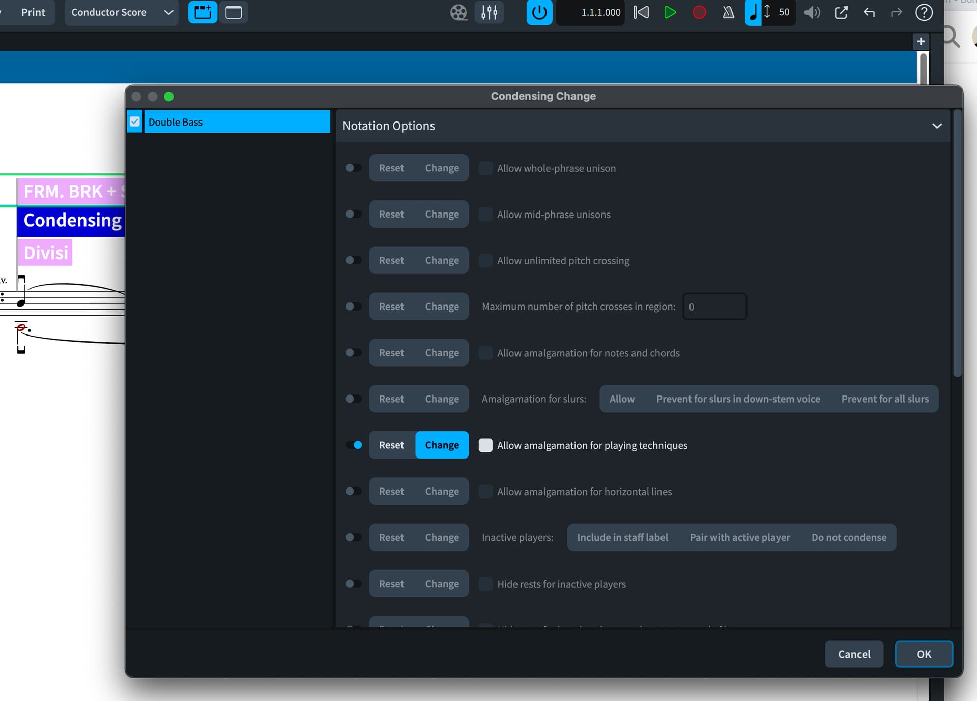Select Do not condense option
Viewport: 977px width, 701px height.
[x=849, y=537]
